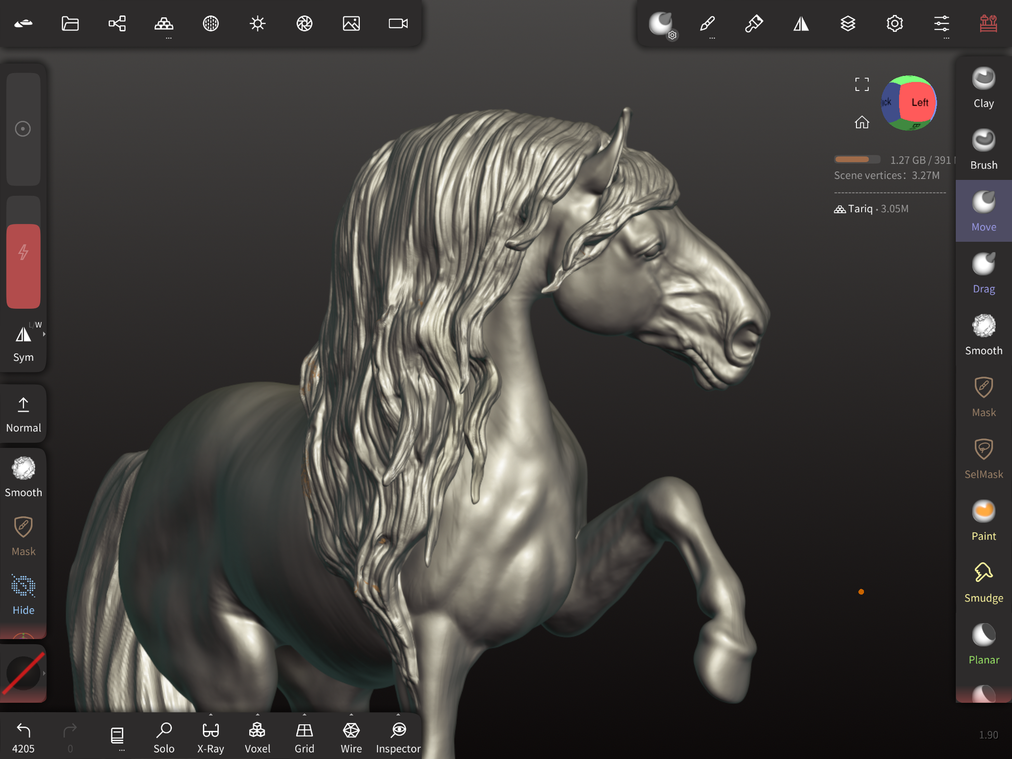Open the Layers stack icon
Viewport: 1012px width, 759px height.
point(848,23)
